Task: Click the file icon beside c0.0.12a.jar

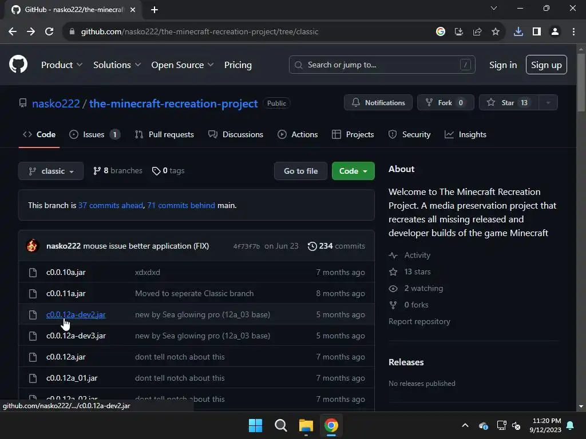Action: (33, 357)
